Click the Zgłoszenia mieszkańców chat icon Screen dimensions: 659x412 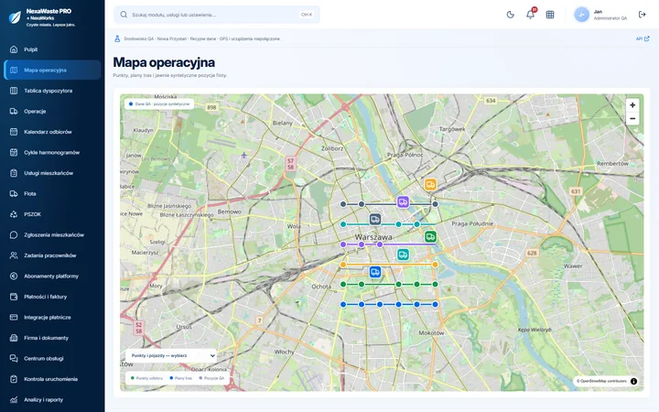(x=14, y=234)
